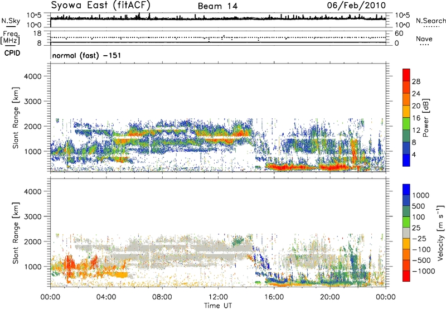Click the Power colorbar value '28'

[x=416, y=81]
